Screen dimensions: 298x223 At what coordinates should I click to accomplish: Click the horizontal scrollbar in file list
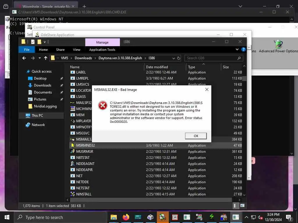click(151, 200)
